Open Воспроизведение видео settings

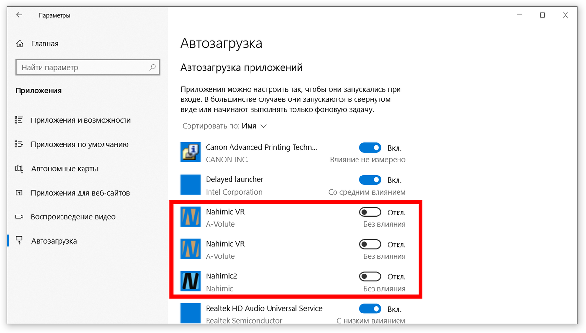73,217
